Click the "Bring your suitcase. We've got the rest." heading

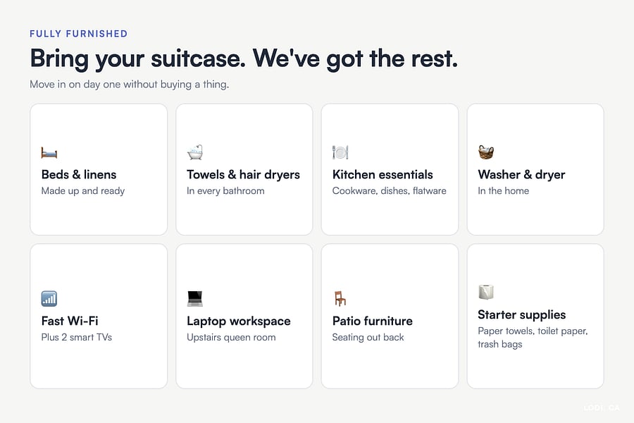point(244,59)
